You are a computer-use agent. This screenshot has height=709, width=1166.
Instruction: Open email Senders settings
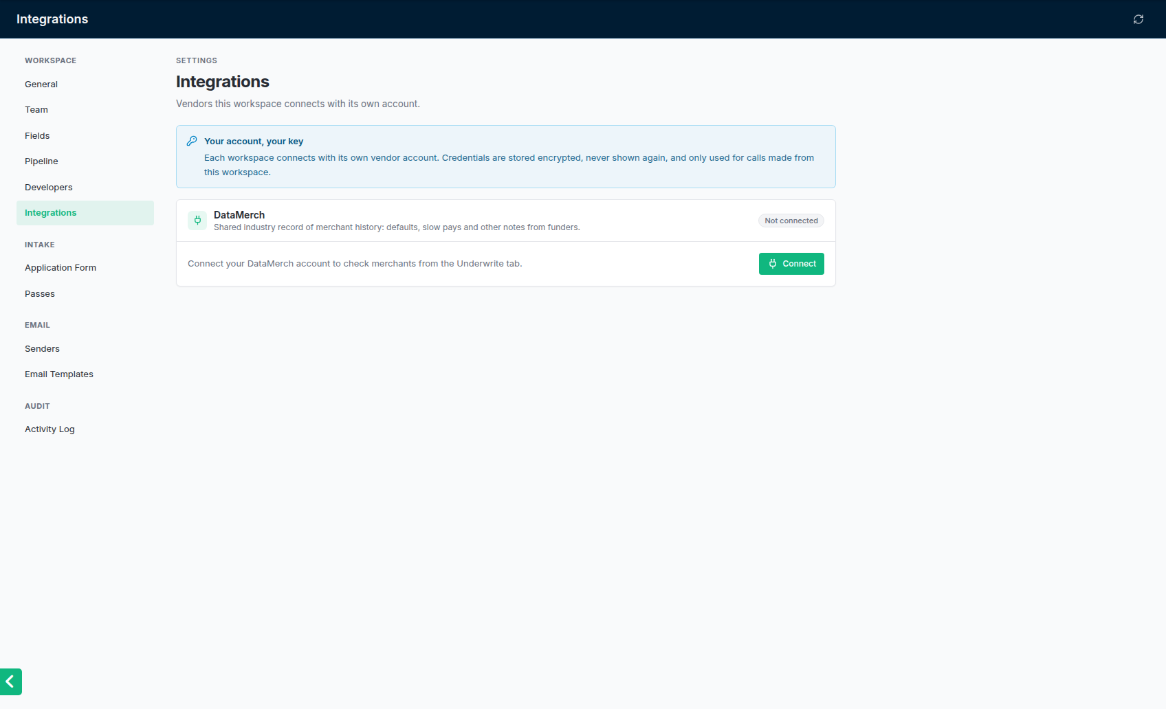85,349
